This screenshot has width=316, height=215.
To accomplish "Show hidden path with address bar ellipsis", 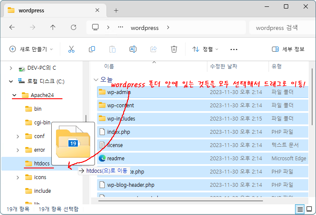I will coord(121,27).
